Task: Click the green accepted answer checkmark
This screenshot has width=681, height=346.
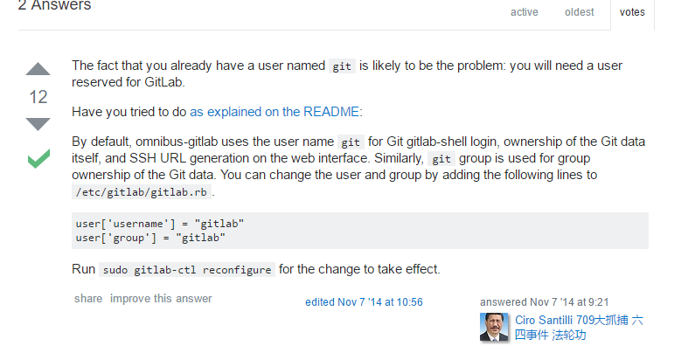Action: (x=38, y=158)
